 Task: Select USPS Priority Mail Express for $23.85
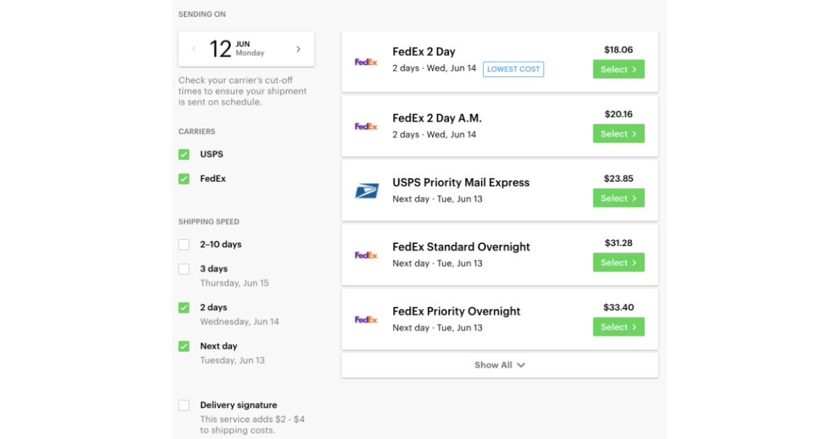(618, 198)
